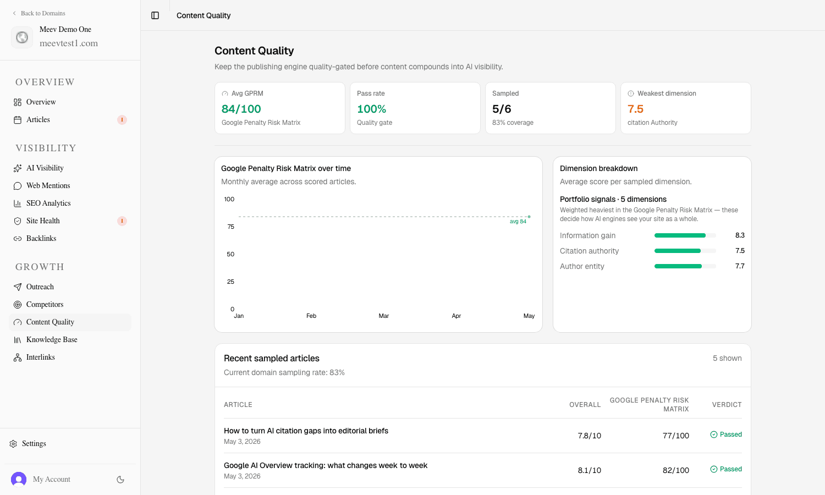
Task: Toggle the sidebar panel icon
Action: point(155,15)
